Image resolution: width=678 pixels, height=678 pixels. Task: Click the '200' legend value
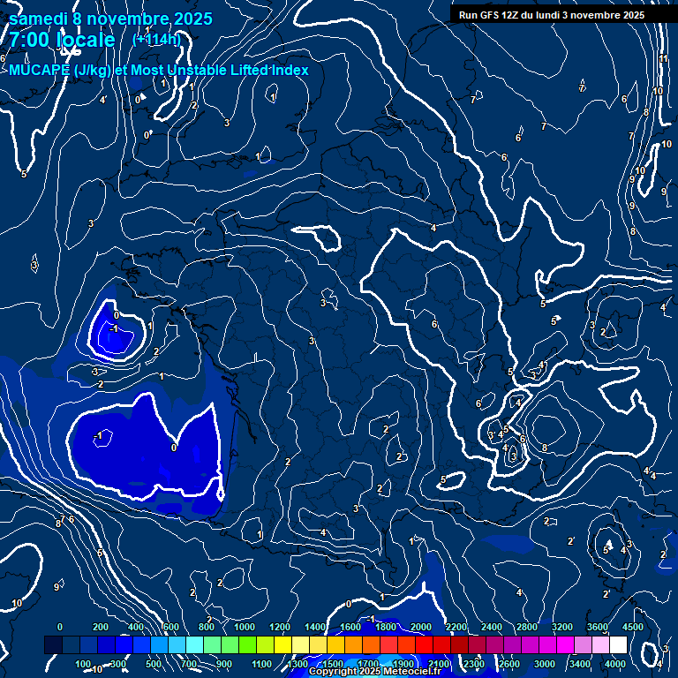[x=101, y=627]
